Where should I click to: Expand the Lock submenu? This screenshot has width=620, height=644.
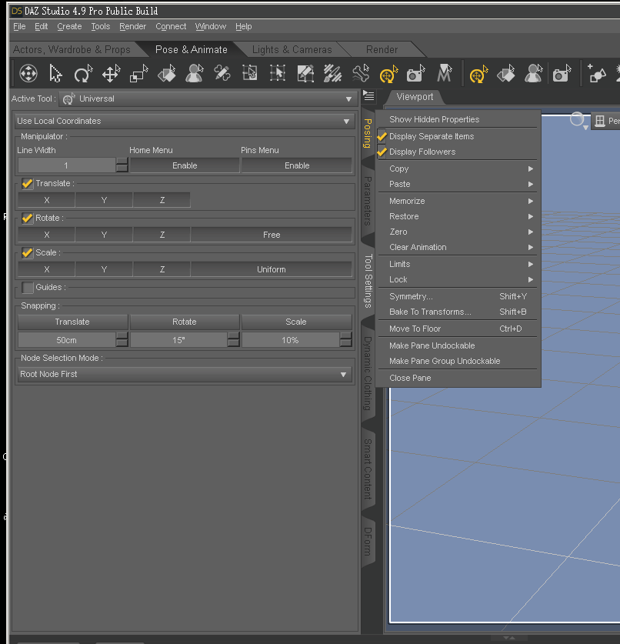pyautogui.click(x=457, y=280)
